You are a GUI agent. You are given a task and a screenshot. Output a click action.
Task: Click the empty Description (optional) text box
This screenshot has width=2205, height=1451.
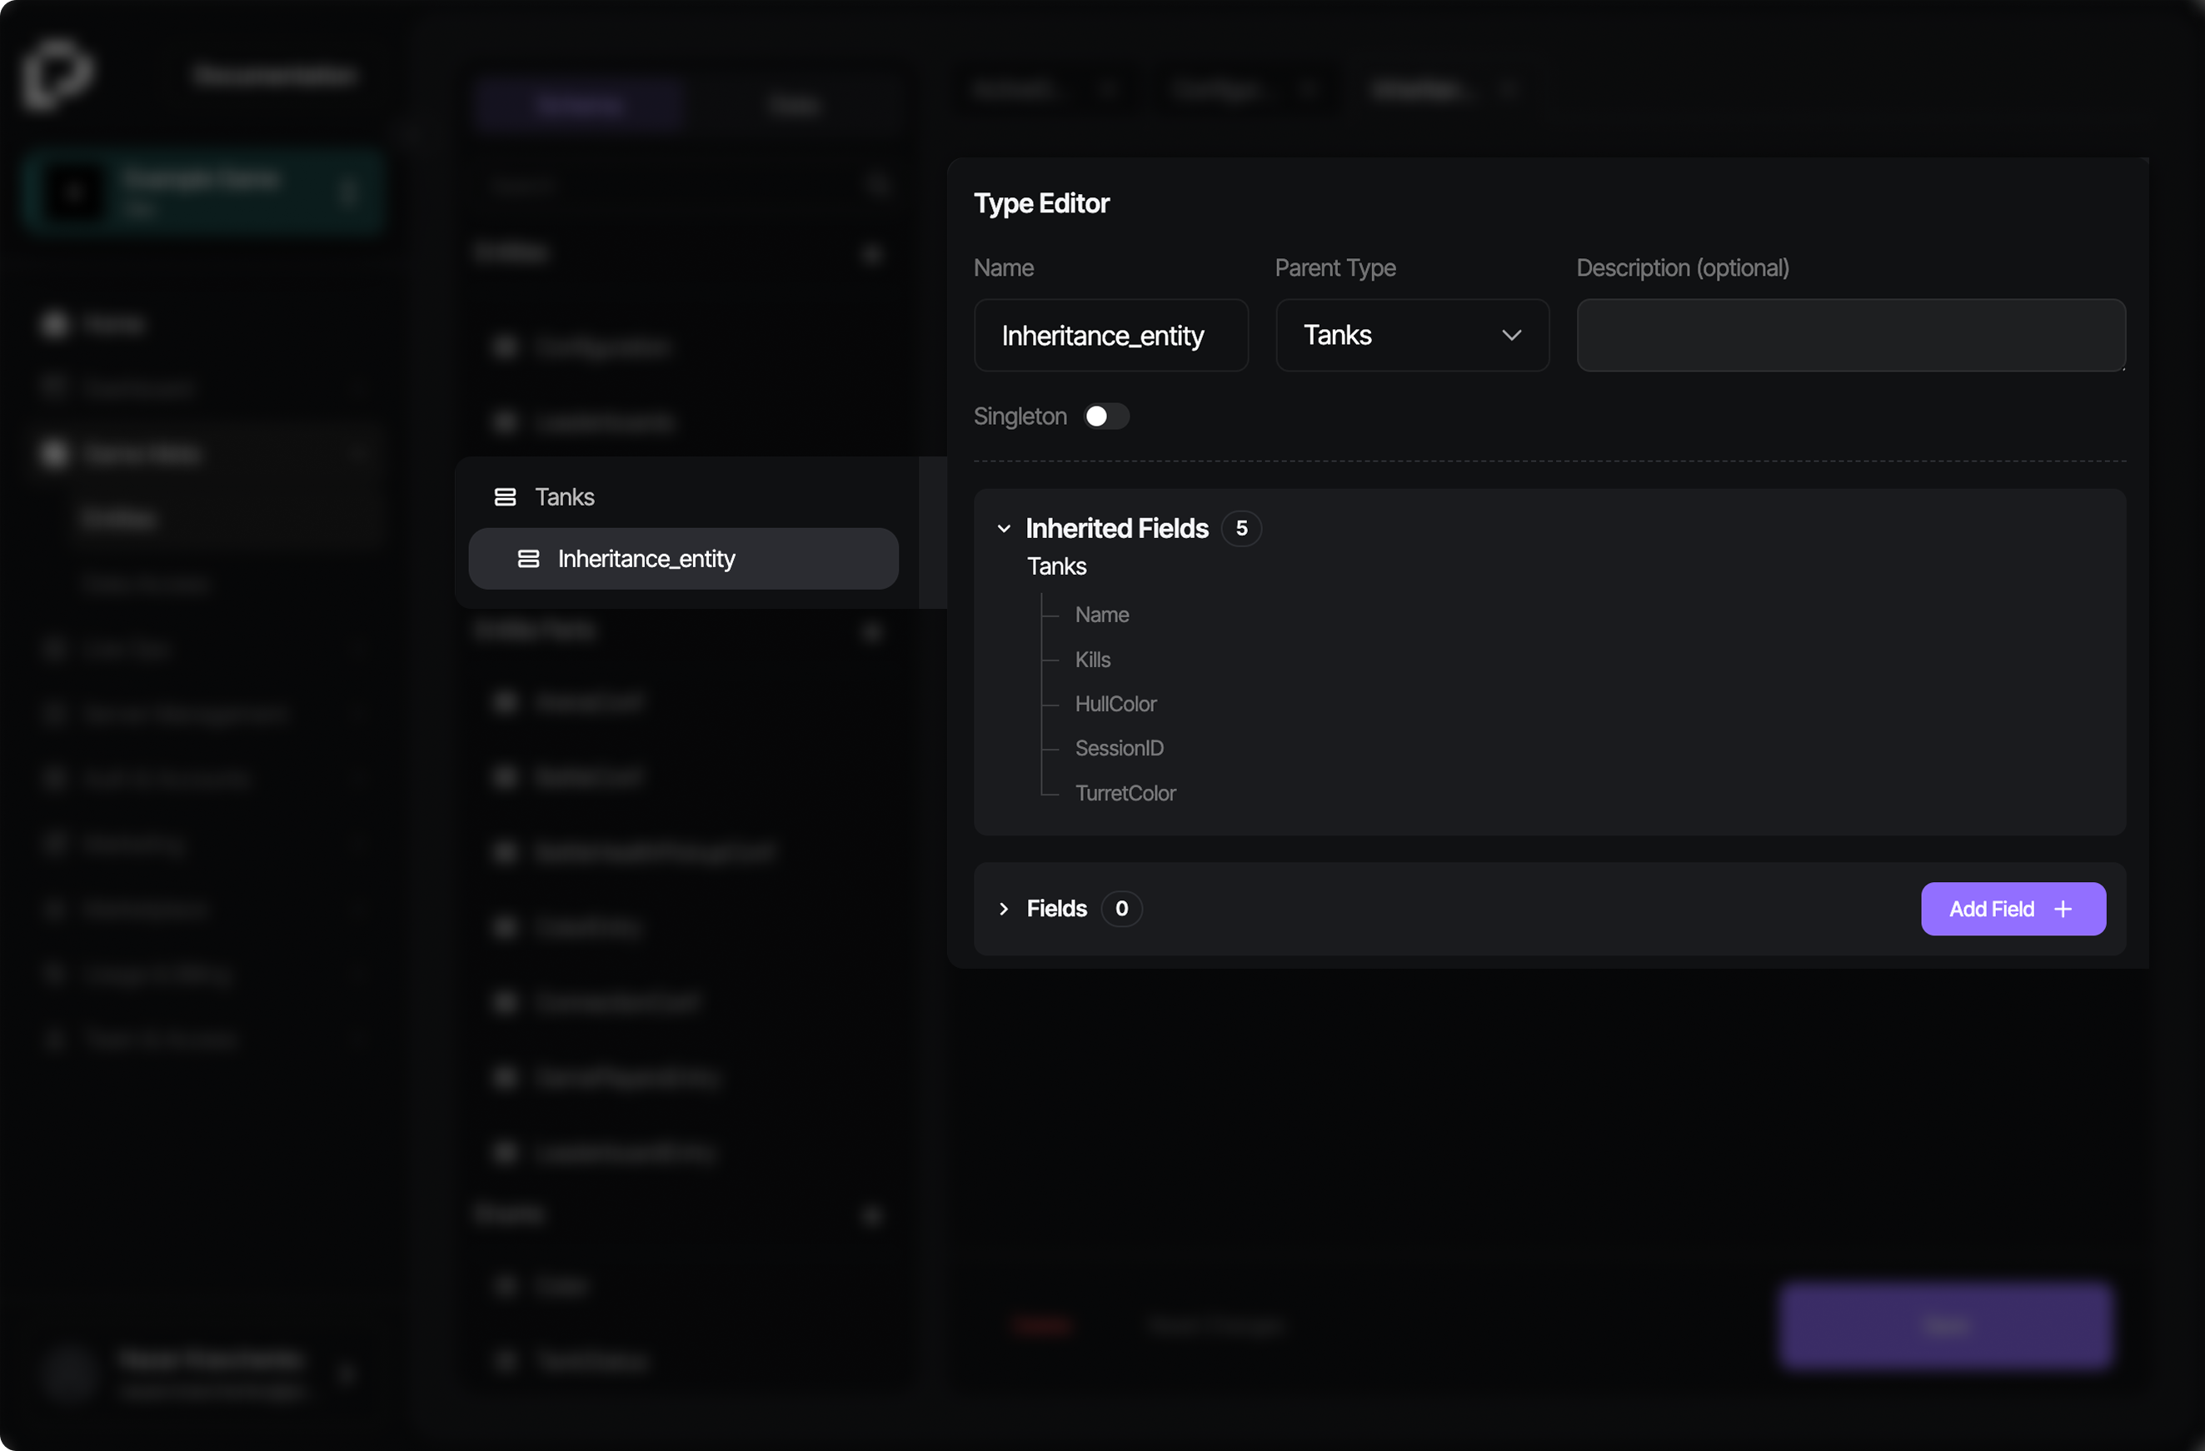click(x=1850, y=336)
